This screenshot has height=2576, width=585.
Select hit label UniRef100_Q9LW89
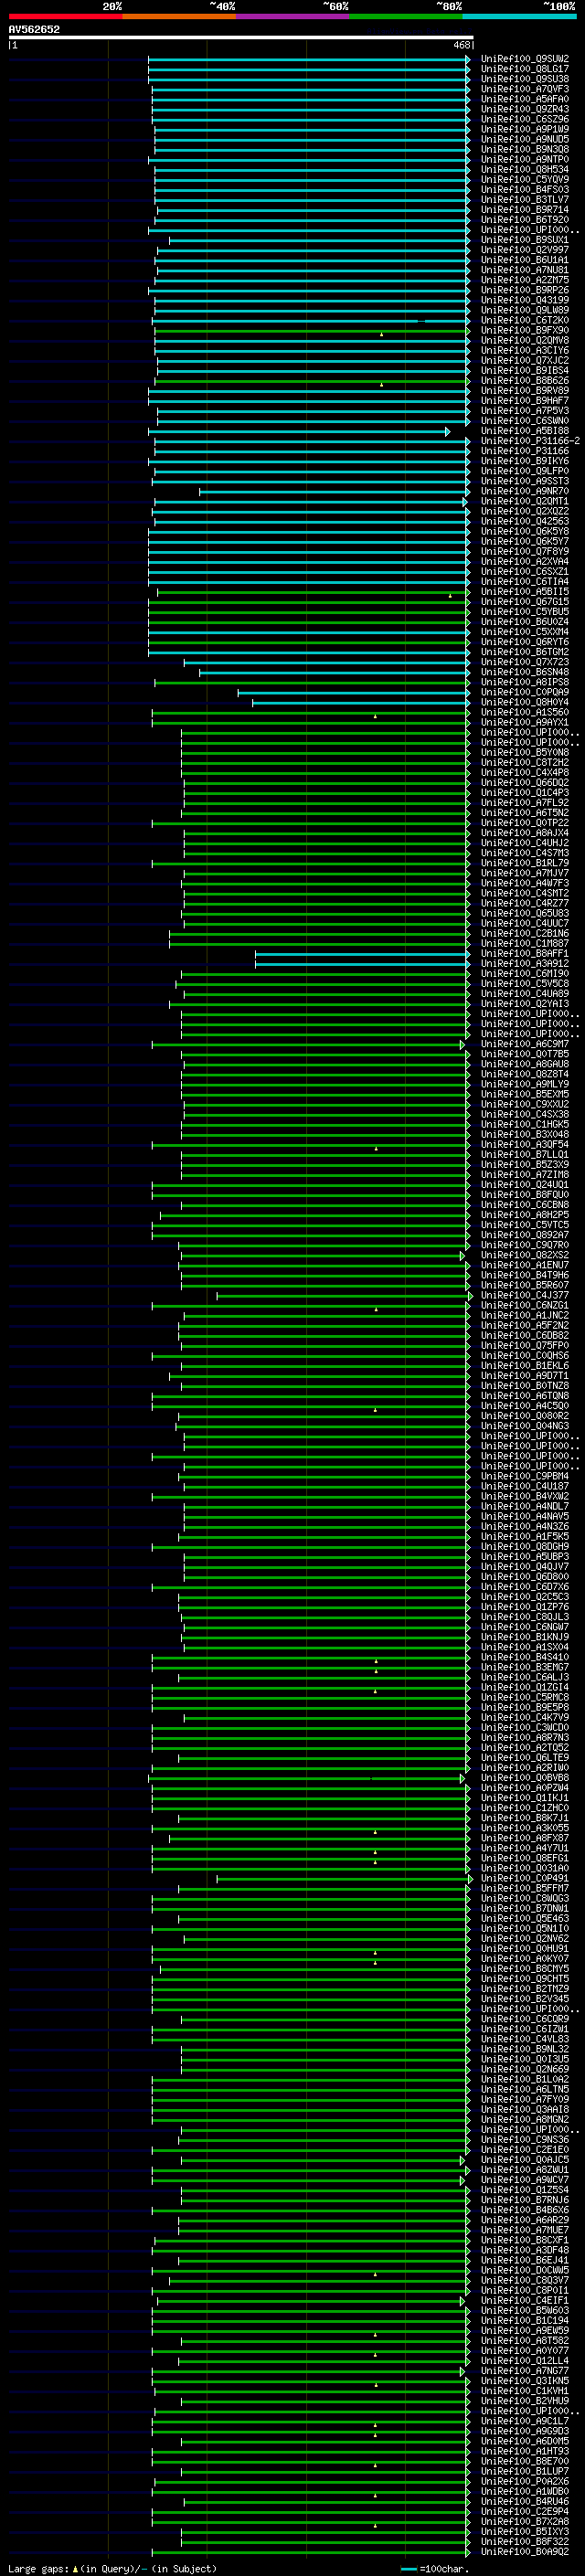(x=525, y=310)
